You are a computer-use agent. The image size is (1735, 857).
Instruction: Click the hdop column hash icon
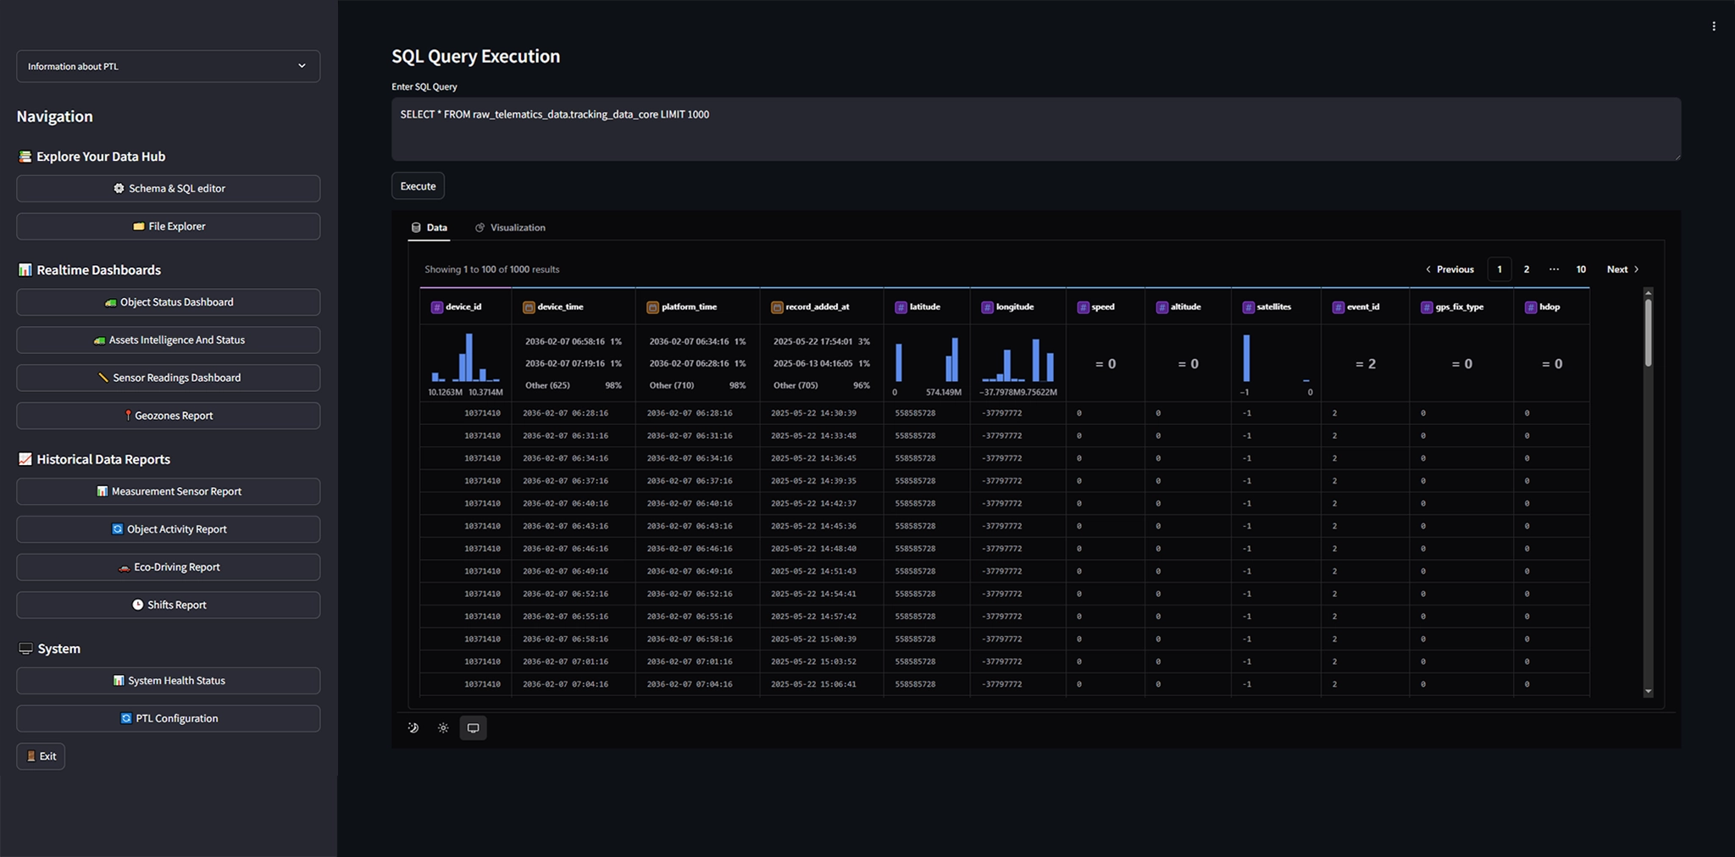tap(1531, 307)
